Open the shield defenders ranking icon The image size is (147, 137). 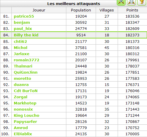[131, 2]
